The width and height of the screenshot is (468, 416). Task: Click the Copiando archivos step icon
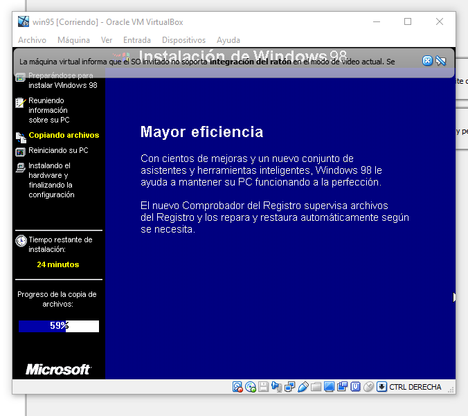pyautogui.click(x=21, y=138)
